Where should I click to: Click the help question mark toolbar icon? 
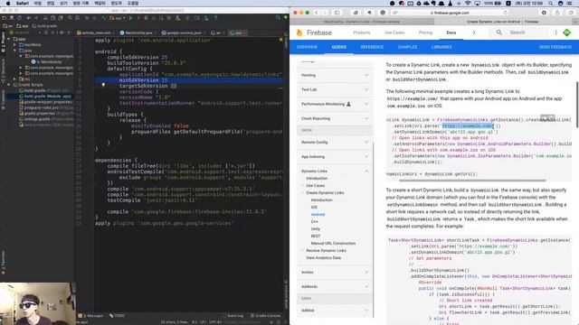[215, 18]
